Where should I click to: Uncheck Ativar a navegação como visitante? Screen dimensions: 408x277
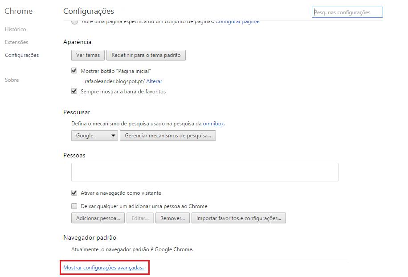[74, 193]
